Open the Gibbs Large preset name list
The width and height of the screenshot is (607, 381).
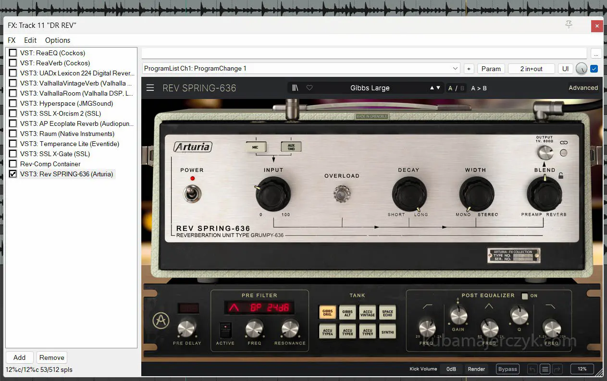point(370,88)
